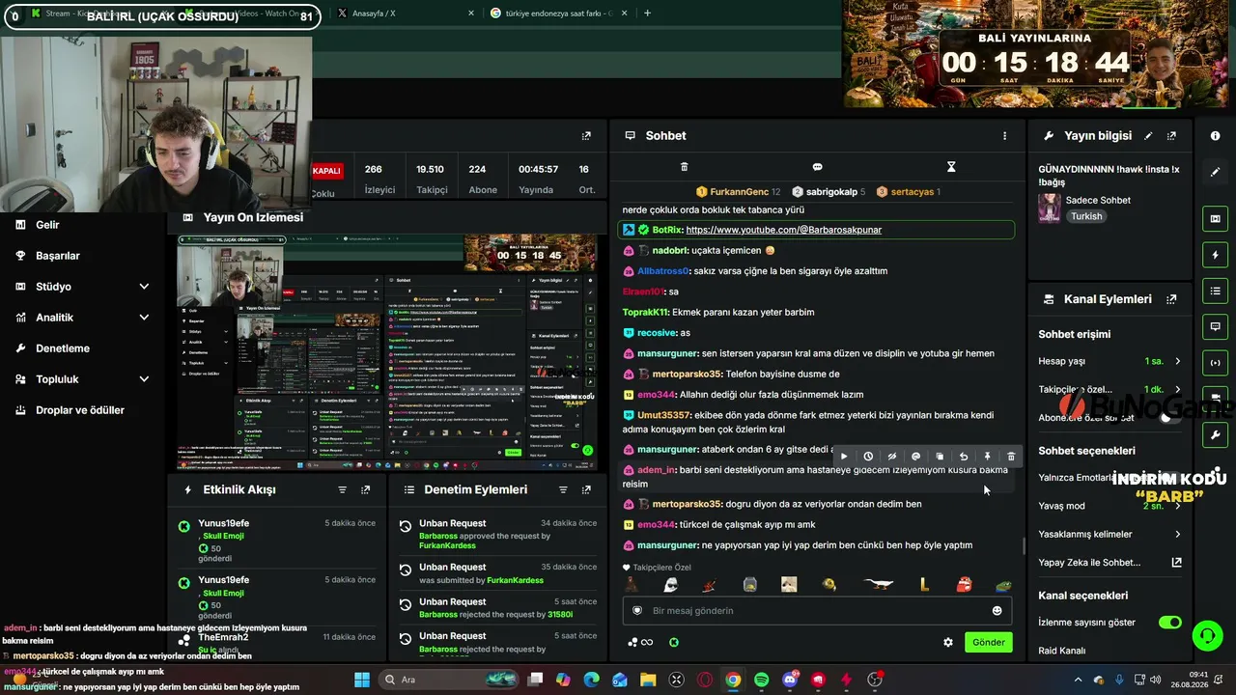Click the chat bubble icon in right sidebar

1215,327
